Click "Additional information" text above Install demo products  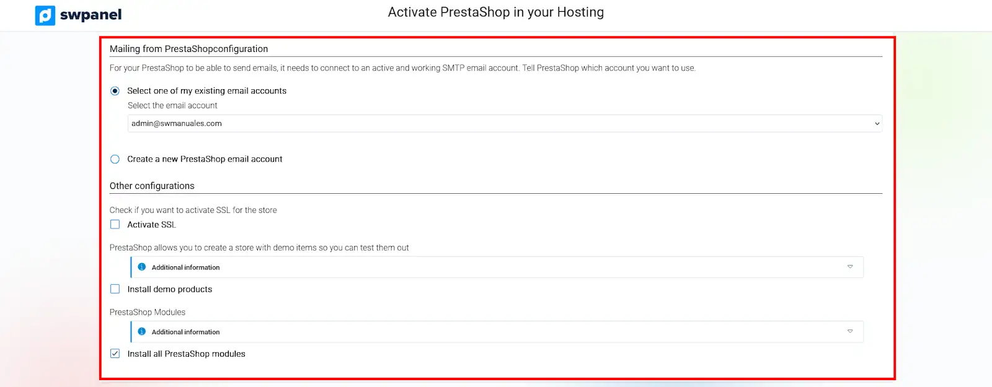(185, 267)
